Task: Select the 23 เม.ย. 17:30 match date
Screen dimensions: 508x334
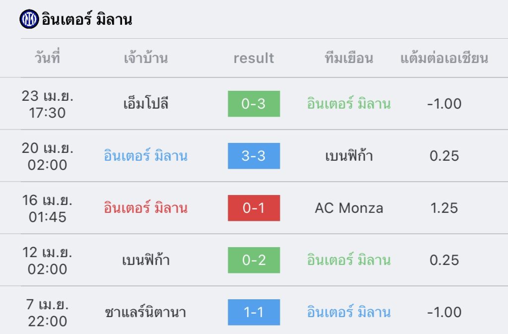Action: pos(47,104)
